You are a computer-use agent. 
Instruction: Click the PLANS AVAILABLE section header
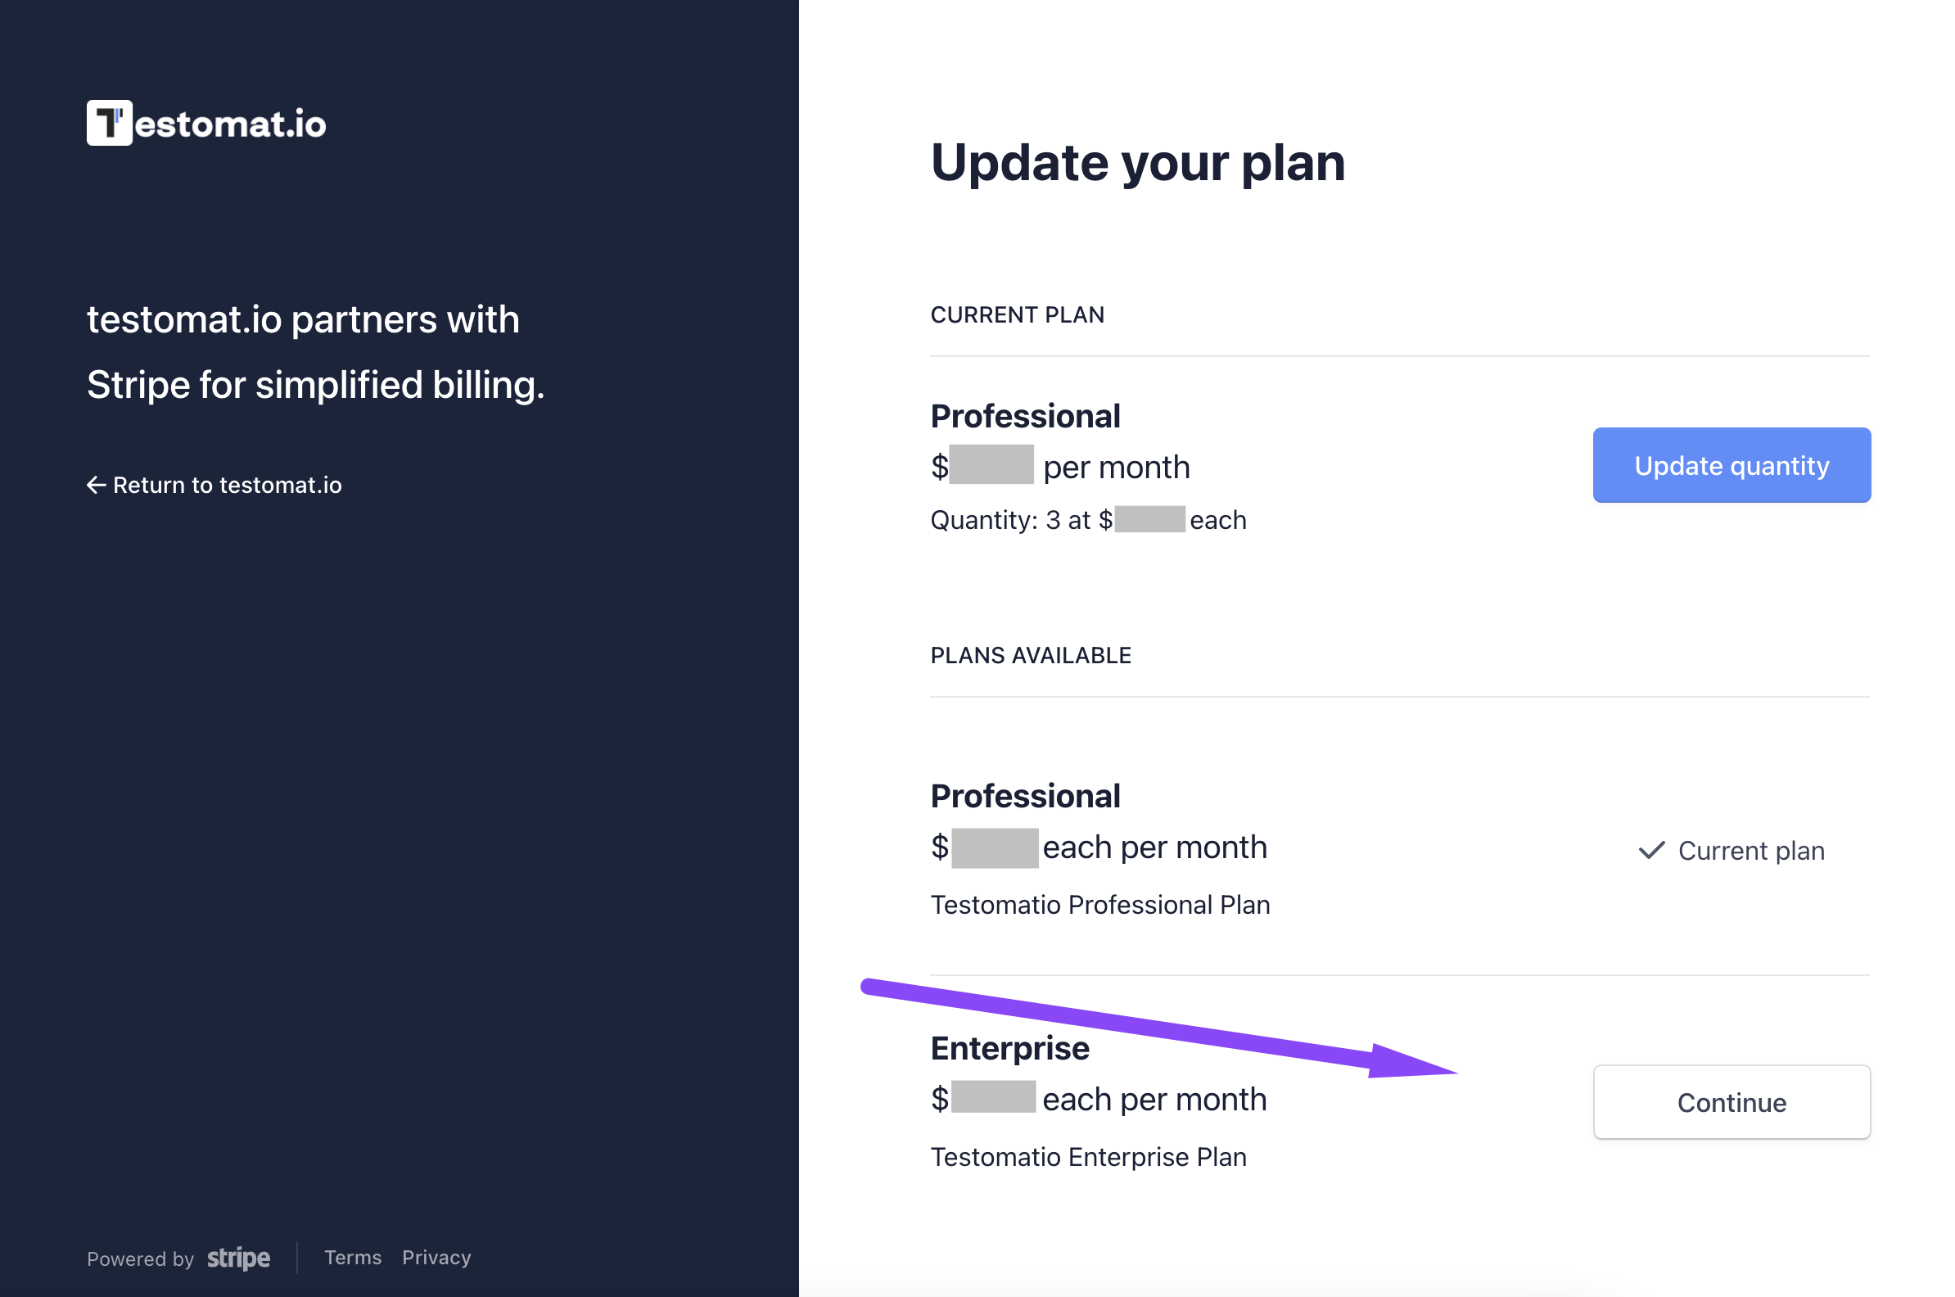(1031, 655)
